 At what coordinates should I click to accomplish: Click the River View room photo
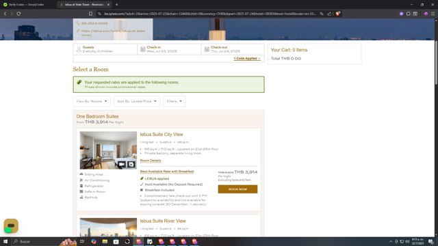pos(108,228)
